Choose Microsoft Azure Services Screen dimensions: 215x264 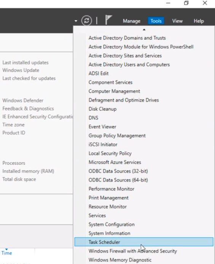click(x=115, y=162)
